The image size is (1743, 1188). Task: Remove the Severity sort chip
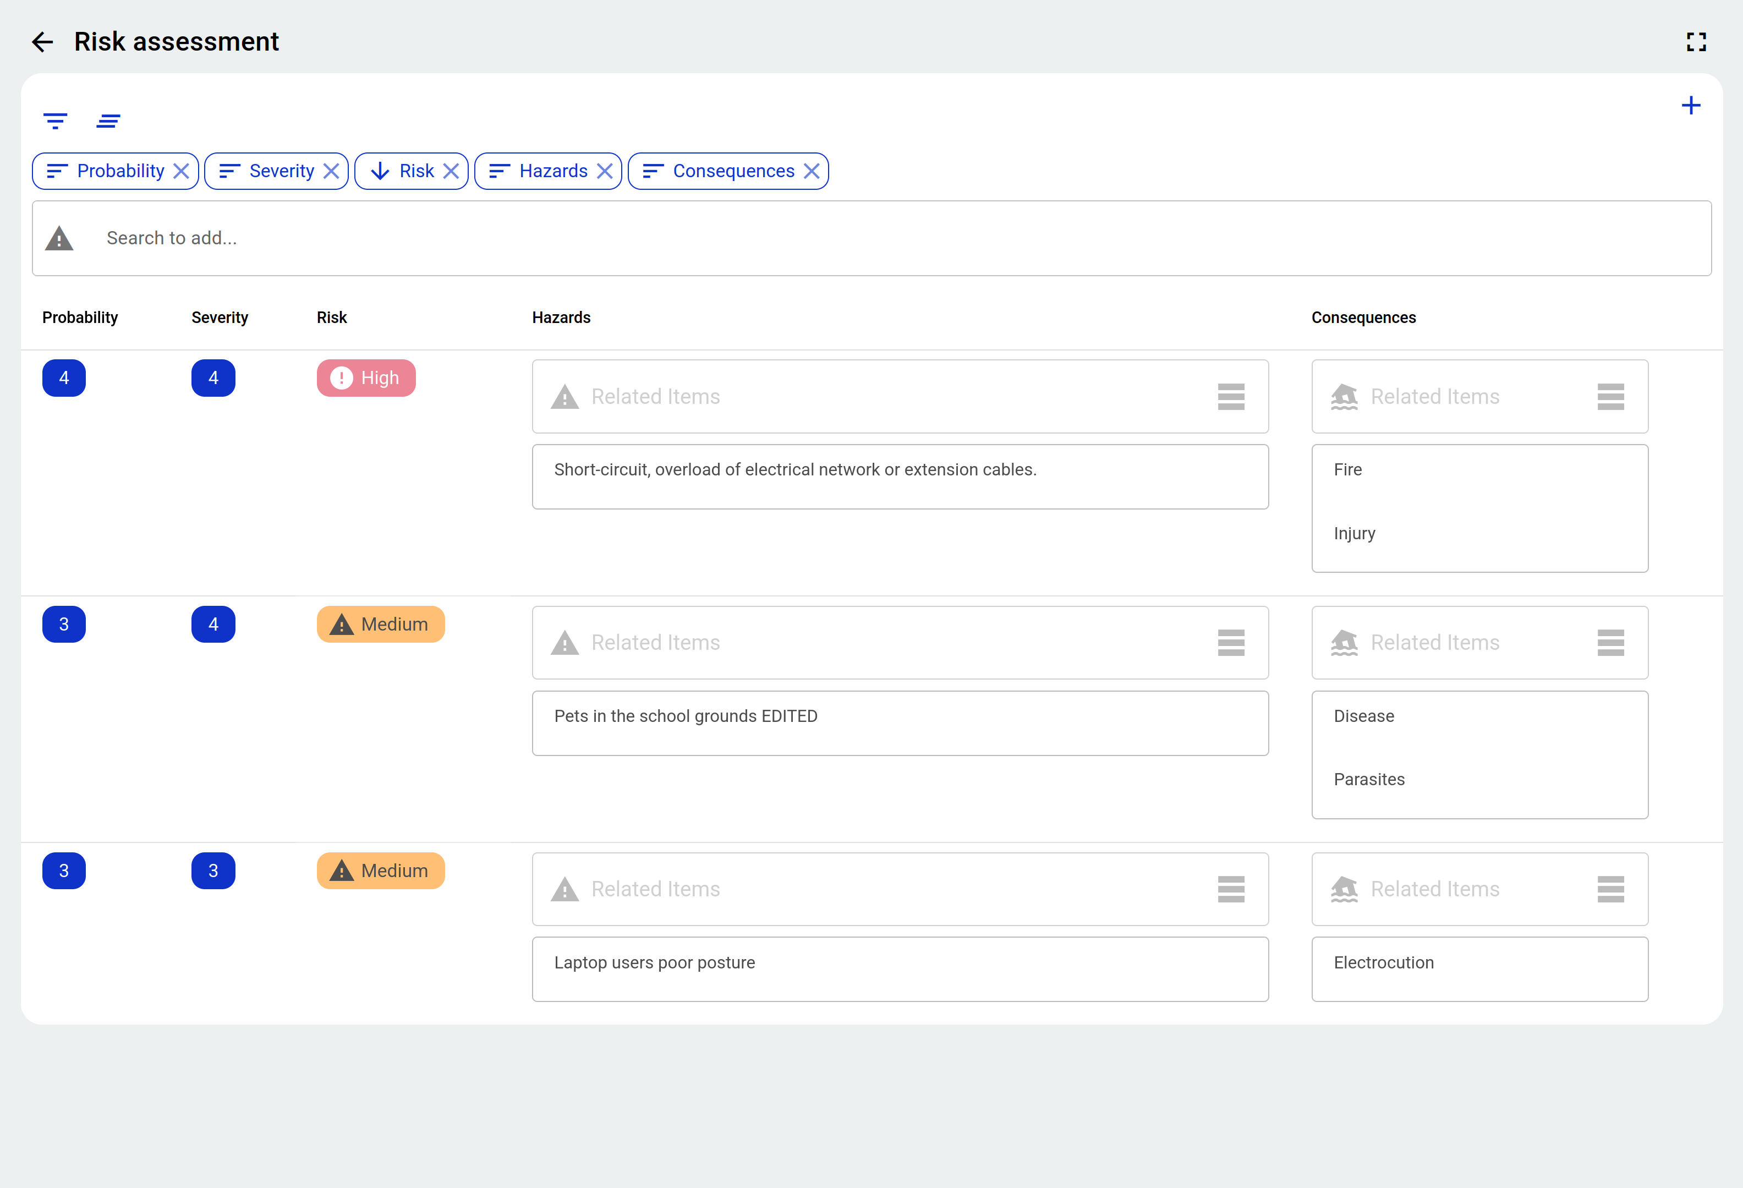tap(331, 171)
